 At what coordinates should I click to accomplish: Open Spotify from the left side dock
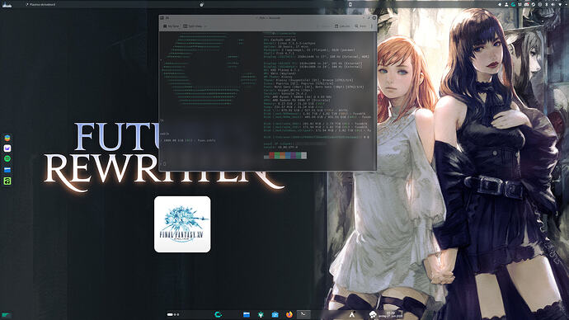tap(7, 159)
